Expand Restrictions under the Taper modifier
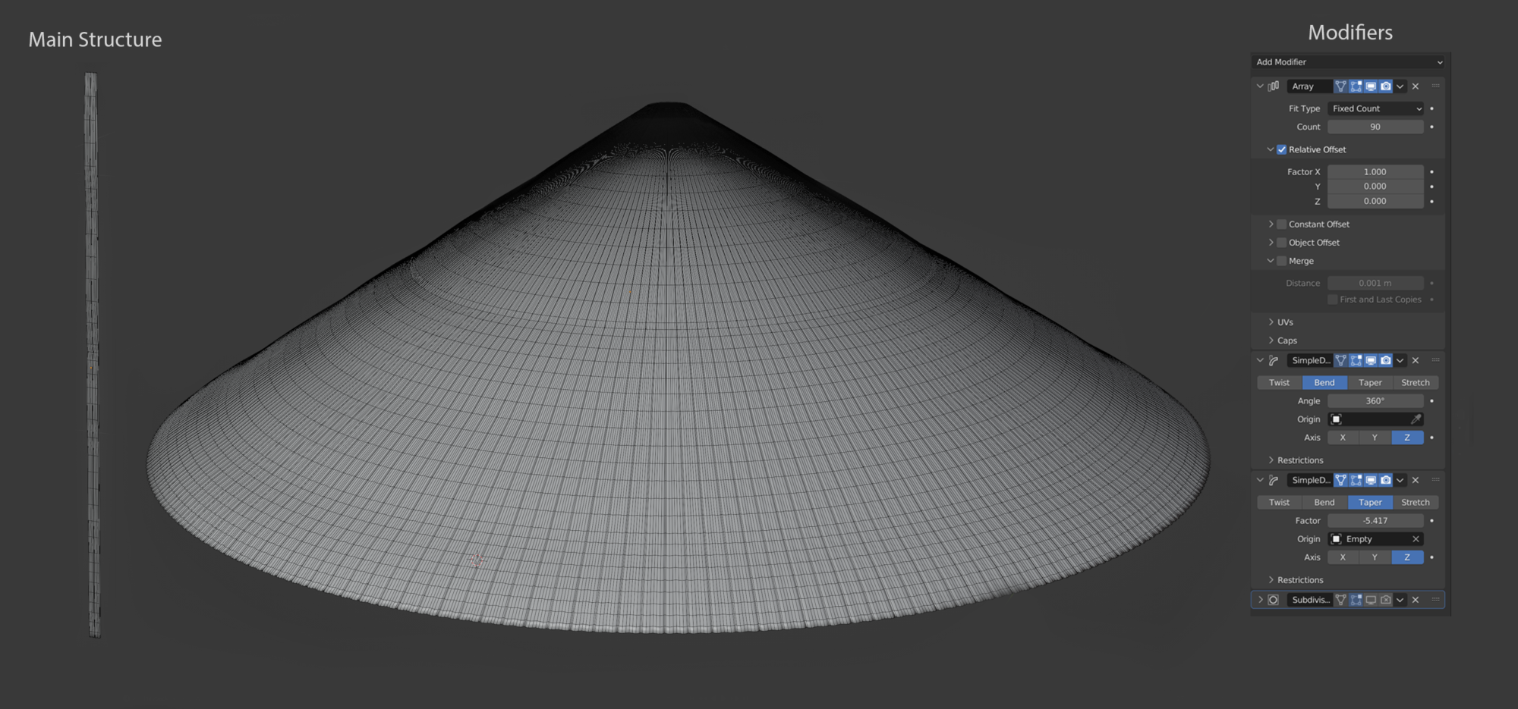 pos(1271,580)
